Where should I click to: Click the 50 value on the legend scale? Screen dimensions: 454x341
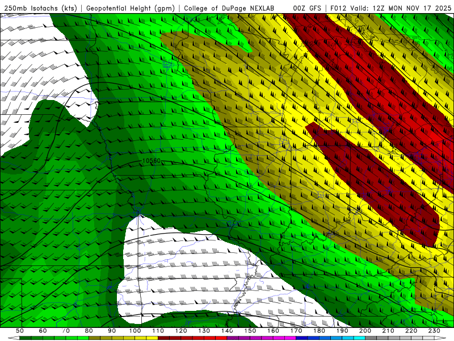(20, 331)
